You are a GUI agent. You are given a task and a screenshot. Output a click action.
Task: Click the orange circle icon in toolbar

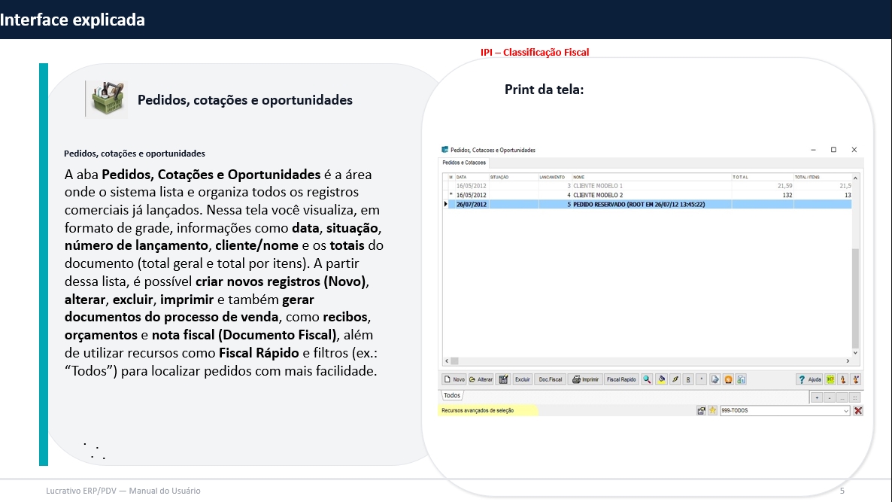pos(728,379)
